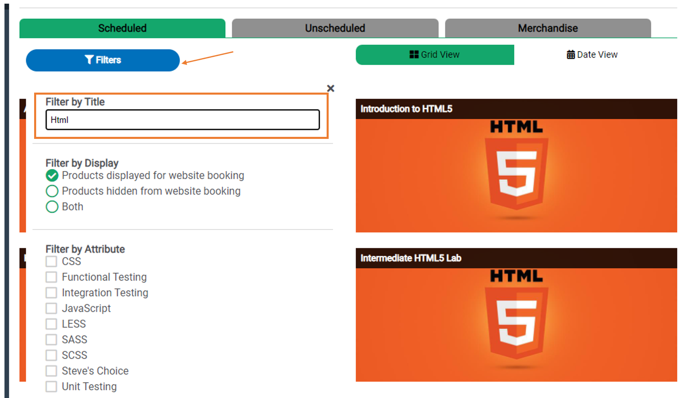Close the filter panel with the X
This screenshot has width=689, height=398.
pyautogui.click(x=331, y=88)
